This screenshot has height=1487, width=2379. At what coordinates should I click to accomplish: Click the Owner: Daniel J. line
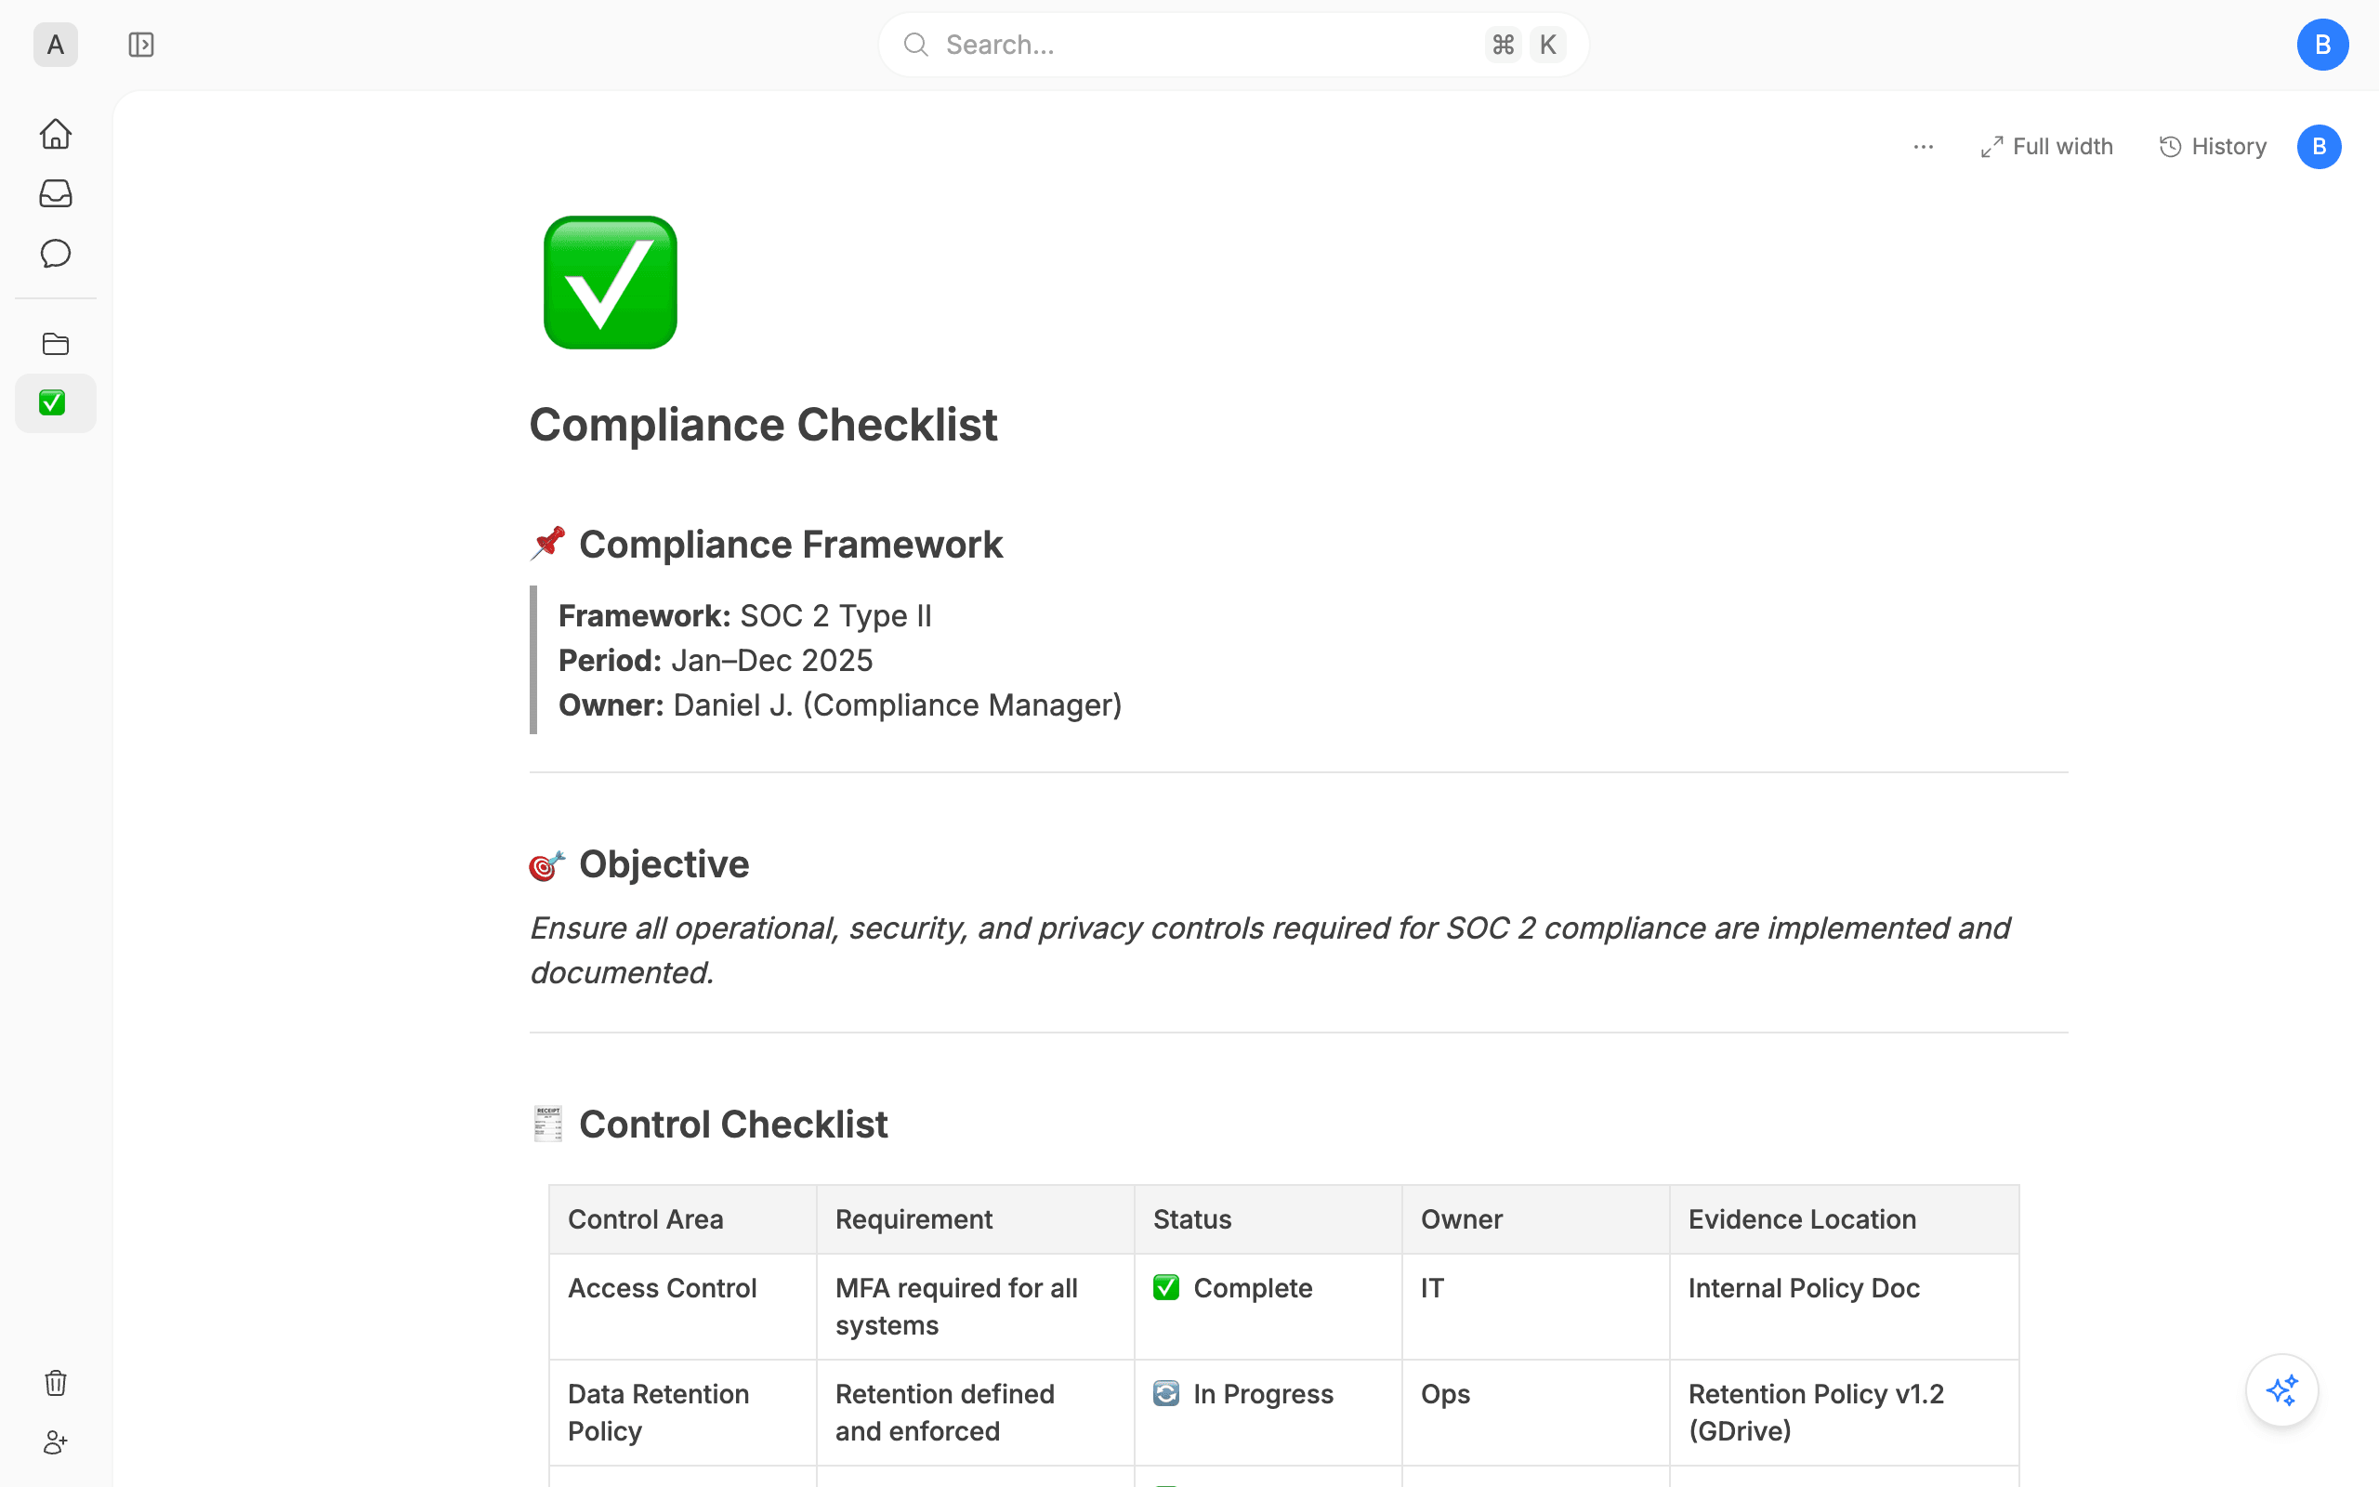click(x=840, y=705)
